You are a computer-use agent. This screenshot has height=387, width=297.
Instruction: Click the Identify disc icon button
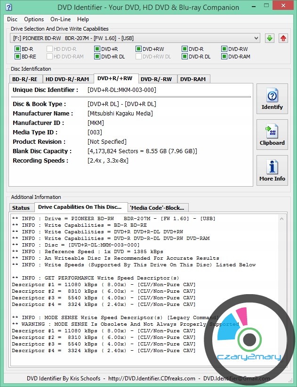click(272, 99)
